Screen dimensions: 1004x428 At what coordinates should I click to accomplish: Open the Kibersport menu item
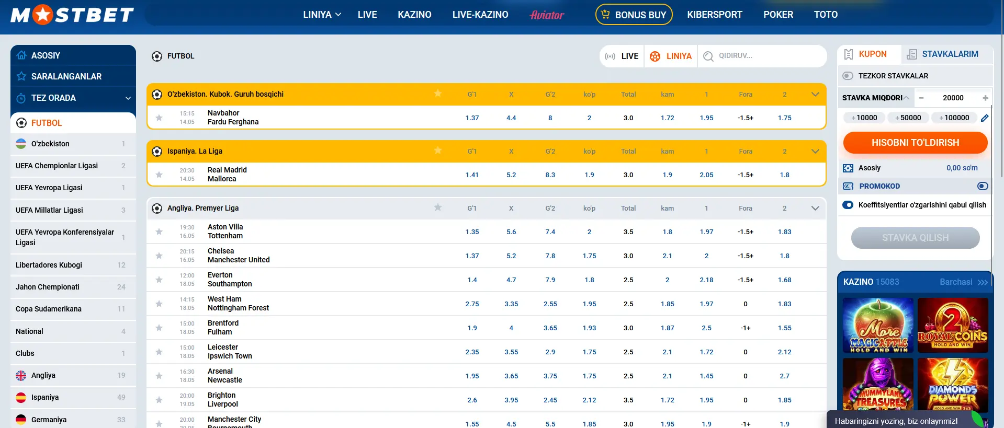pos(715,15)
